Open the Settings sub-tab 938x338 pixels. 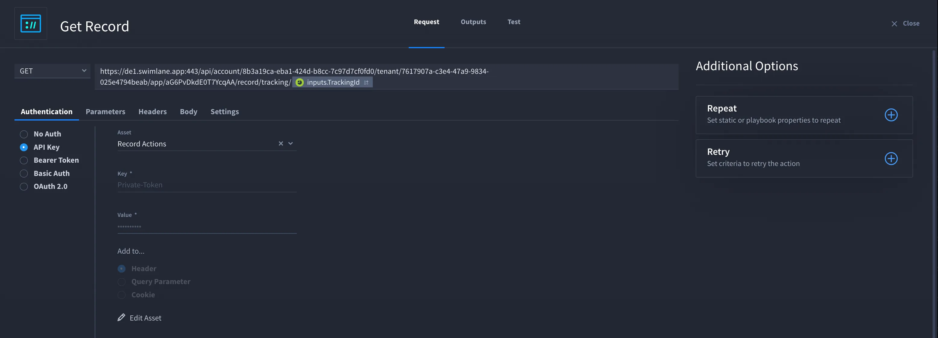coord(225,112)
